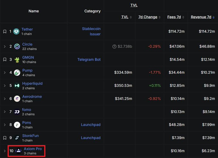
Task: Click the Pump pill logo icon
Action: point(17,72)
